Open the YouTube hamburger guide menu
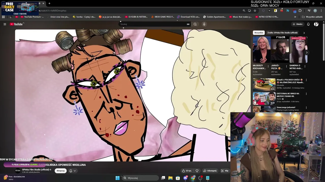 tap(5, 24)
